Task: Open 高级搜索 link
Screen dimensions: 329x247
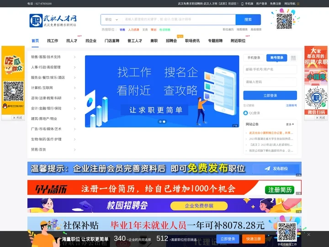Action: (x=256, y=30)
